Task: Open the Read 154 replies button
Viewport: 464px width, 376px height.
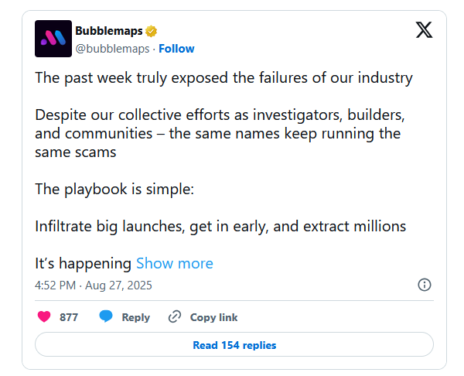Action: 234,345
